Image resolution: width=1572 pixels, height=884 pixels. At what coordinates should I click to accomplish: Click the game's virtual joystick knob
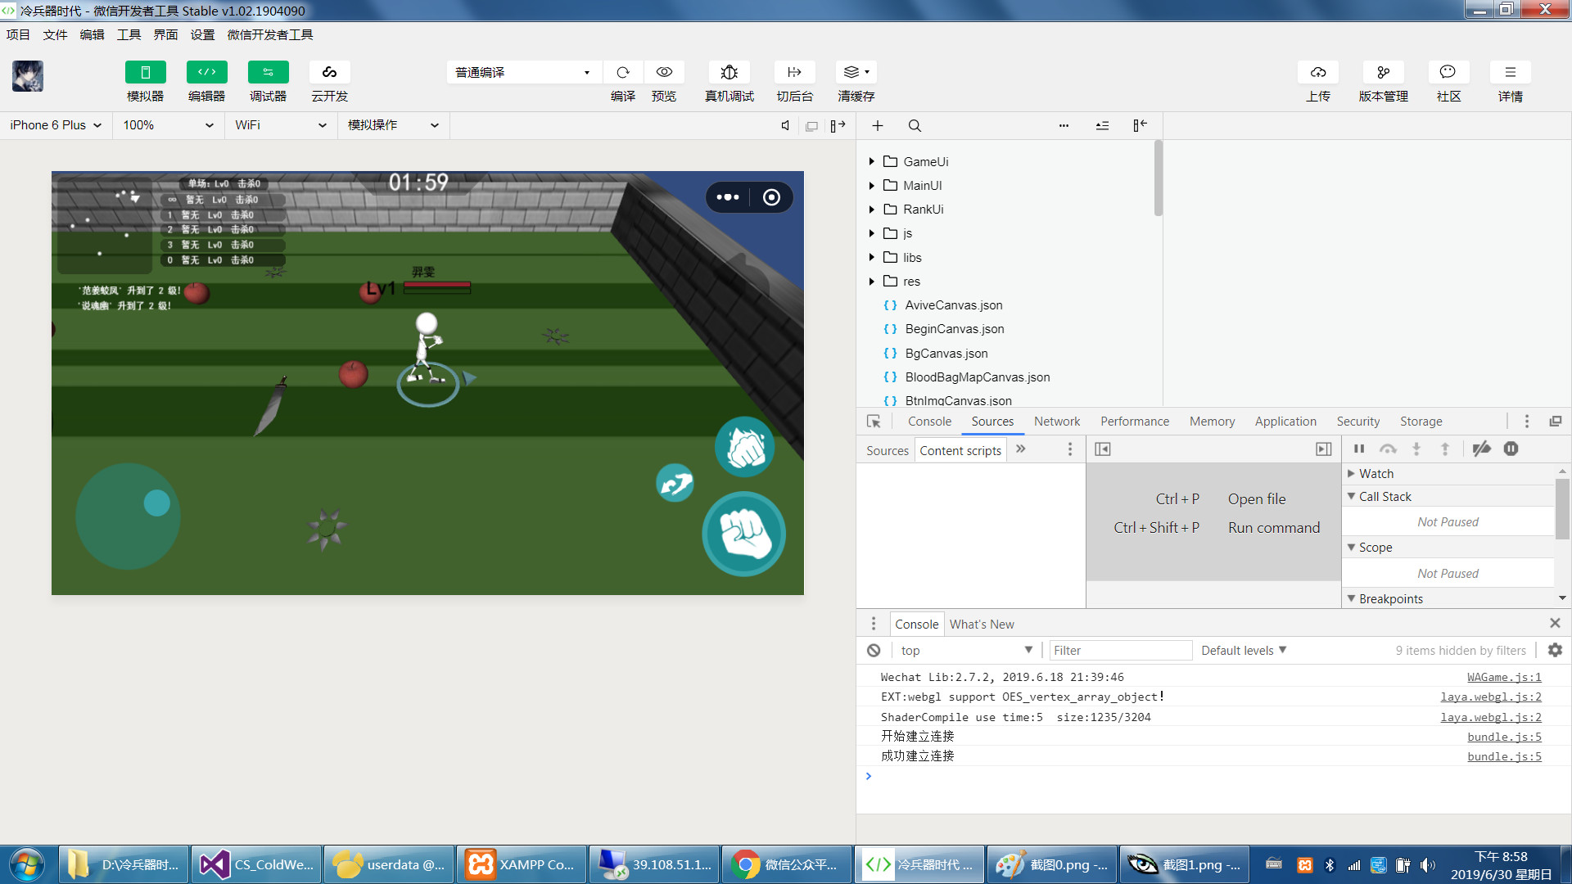156,503
